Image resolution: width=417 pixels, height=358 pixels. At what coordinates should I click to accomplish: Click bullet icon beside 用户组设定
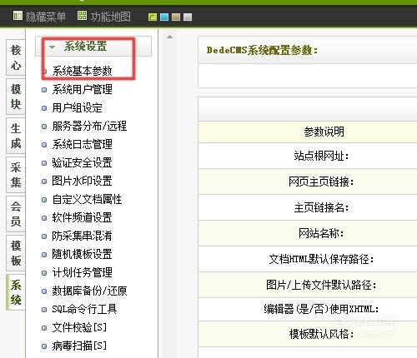tap(44, 108)
